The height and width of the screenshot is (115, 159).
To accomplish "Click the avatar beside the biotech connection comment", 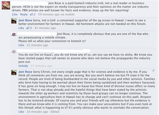I will [14, 35].
